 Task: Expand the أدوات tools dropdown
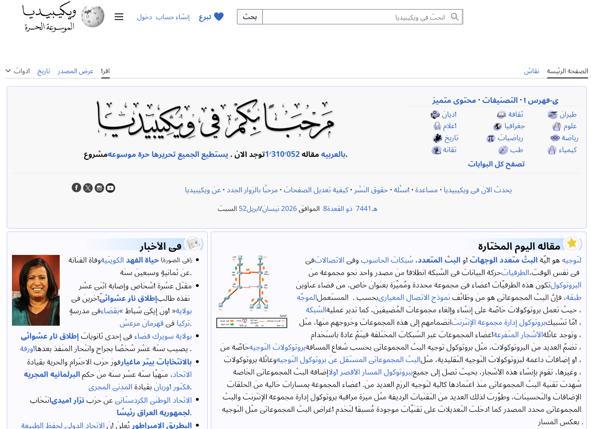18,71
